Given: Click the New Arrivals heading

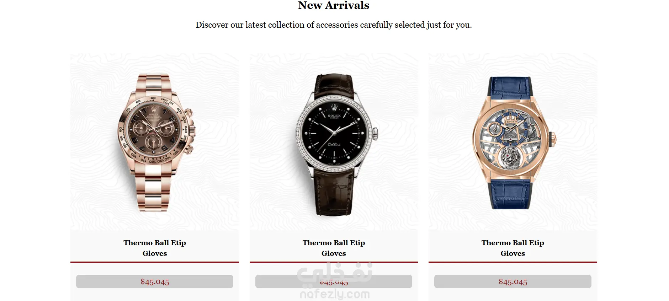Looking at the screenshot, I should click(x=334, y=5).
